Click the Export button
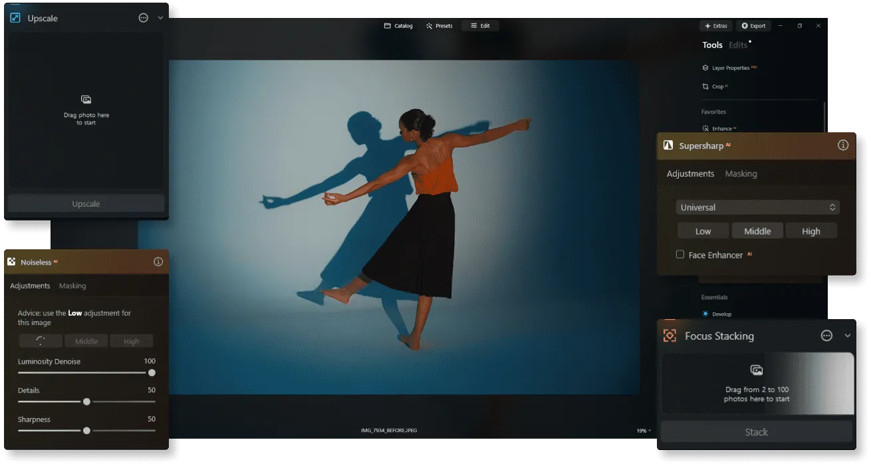 click(x=753, y=26)
